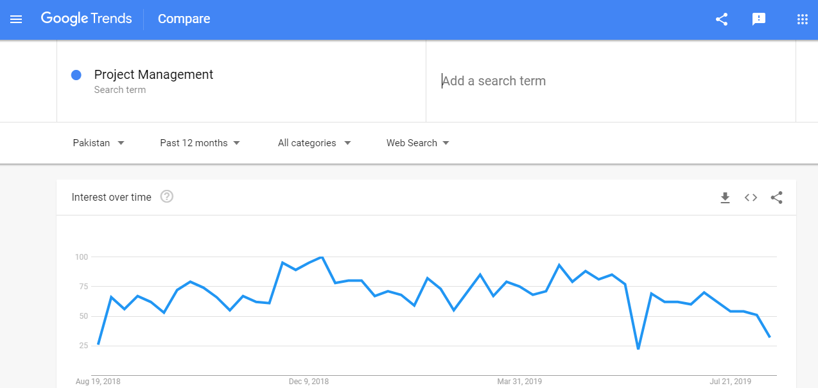
Task: Click the embed code icon
Action: (x=751, y=198)
